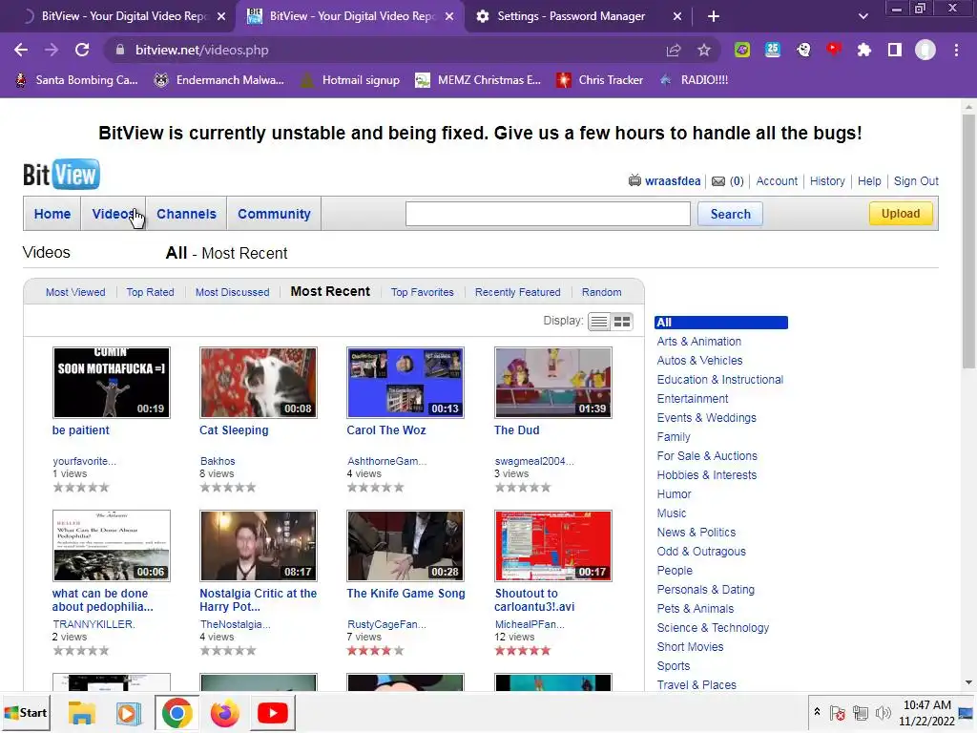Reload the page with refresh icon

click(x=82, y=50)
